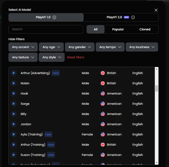Play the Arthur (Advertising) voice preview
Screen dimensions: 169x167
tap(14, 73)
